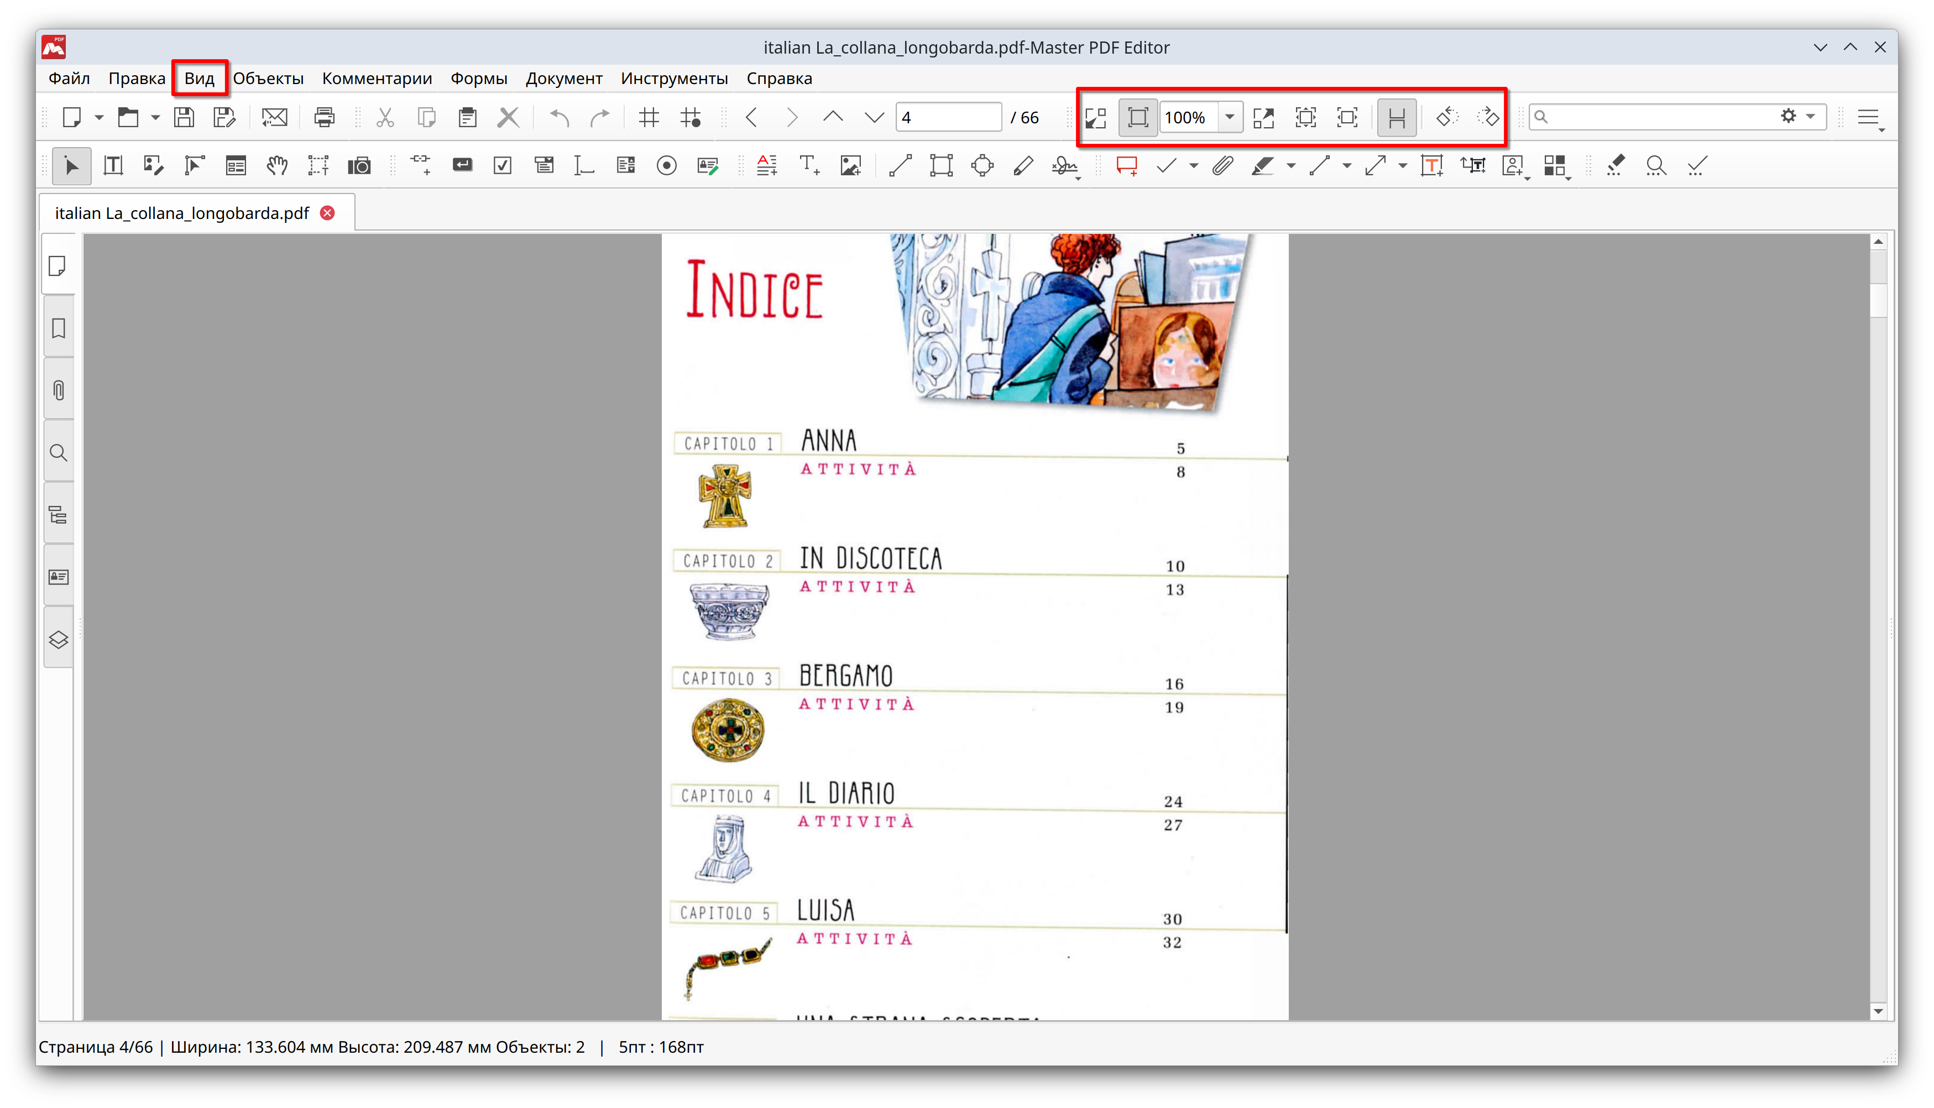
Task: Click the save document icon
Action: tap(184, 117)
